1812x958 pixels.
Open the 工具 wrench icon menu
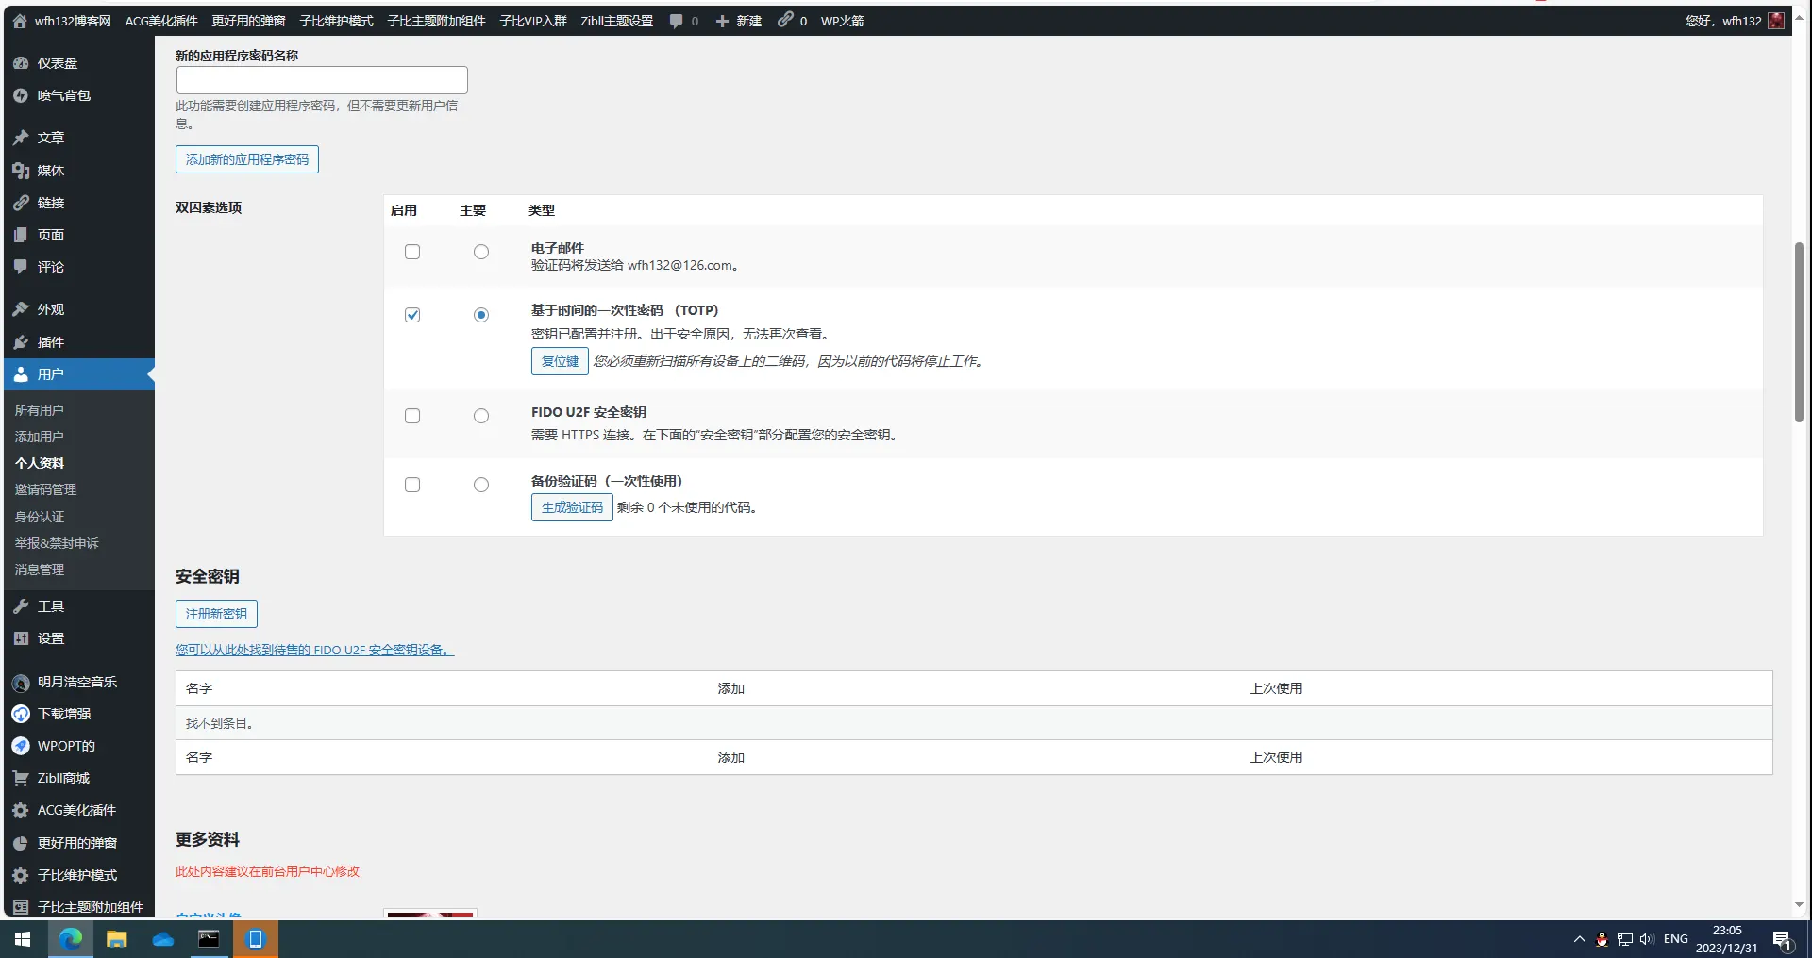(x=21, y=606)
